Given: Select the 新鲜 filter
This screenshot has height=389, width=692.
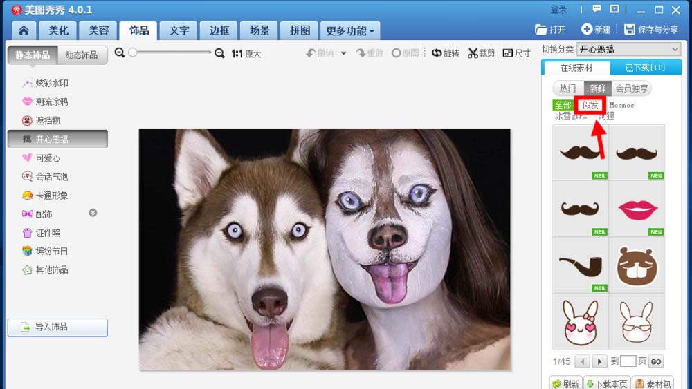Looking at the screenshot, I should [x=598, y=88].
